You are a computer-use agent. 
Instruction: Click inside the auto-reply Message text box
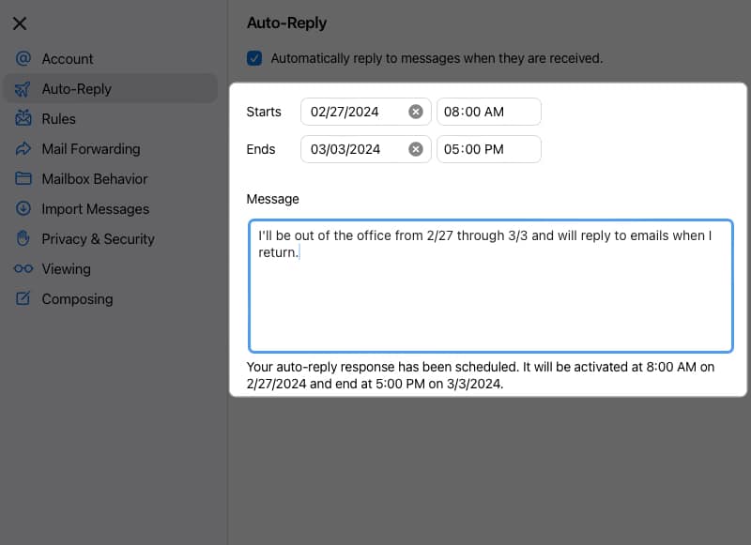click(491, 286)
